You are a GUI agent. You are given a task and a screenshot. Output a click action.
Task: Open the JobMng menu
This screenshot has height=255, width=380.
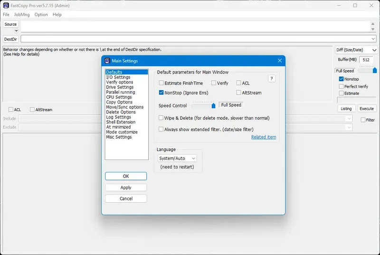tap(22, 15)
